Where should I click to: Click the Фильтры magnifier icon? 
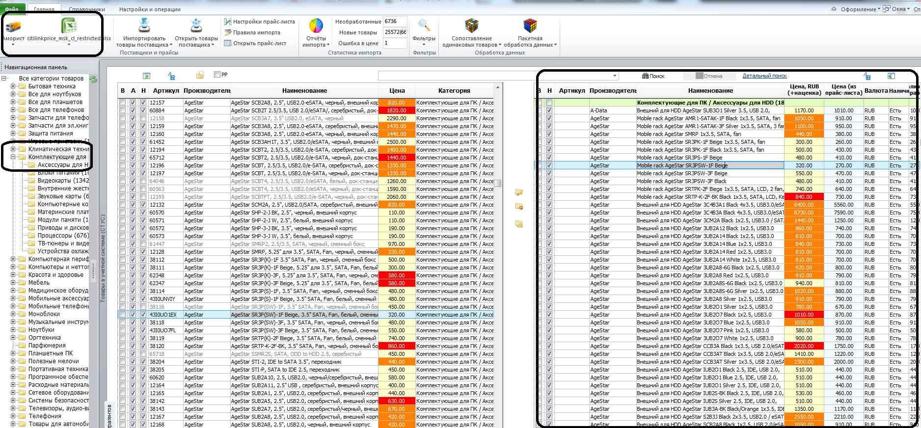tap(424, 26)
